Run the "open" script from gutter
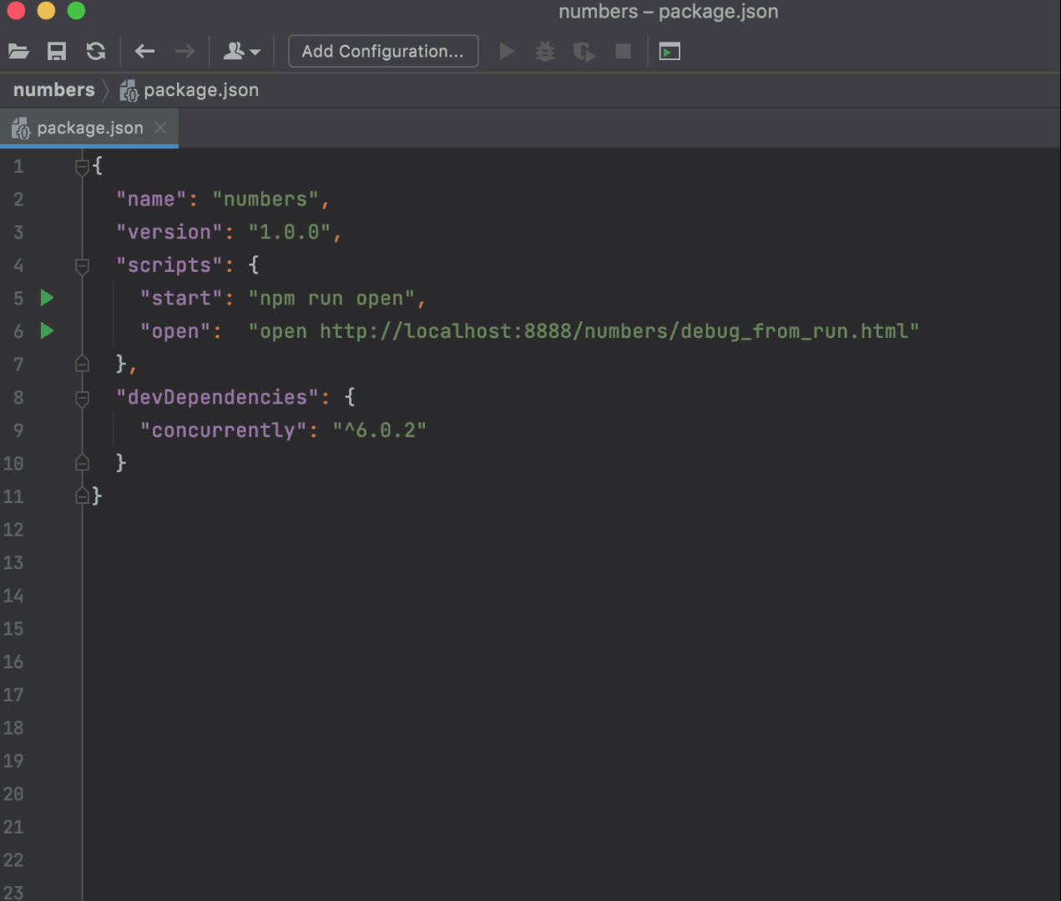Screen dimensions: 1061x901 tap(48, 331)
